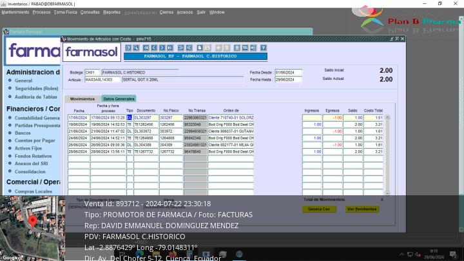The height and width of the screenshot is (261, 464).
Task: Click the insert record plus toolbar icon
Action: coord(218,48)
